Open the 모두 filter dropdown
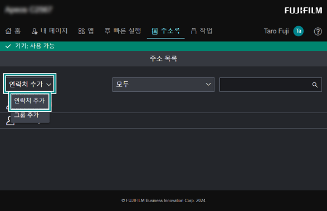 tap(163, 85)
